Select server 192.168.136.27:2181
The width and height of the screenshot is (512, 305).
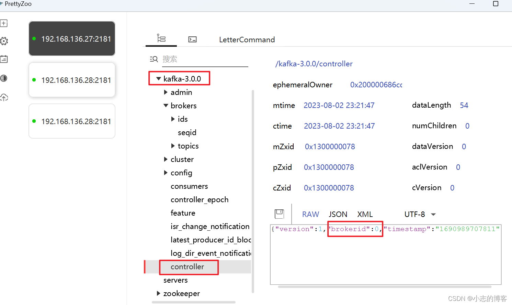pos(72,39)
